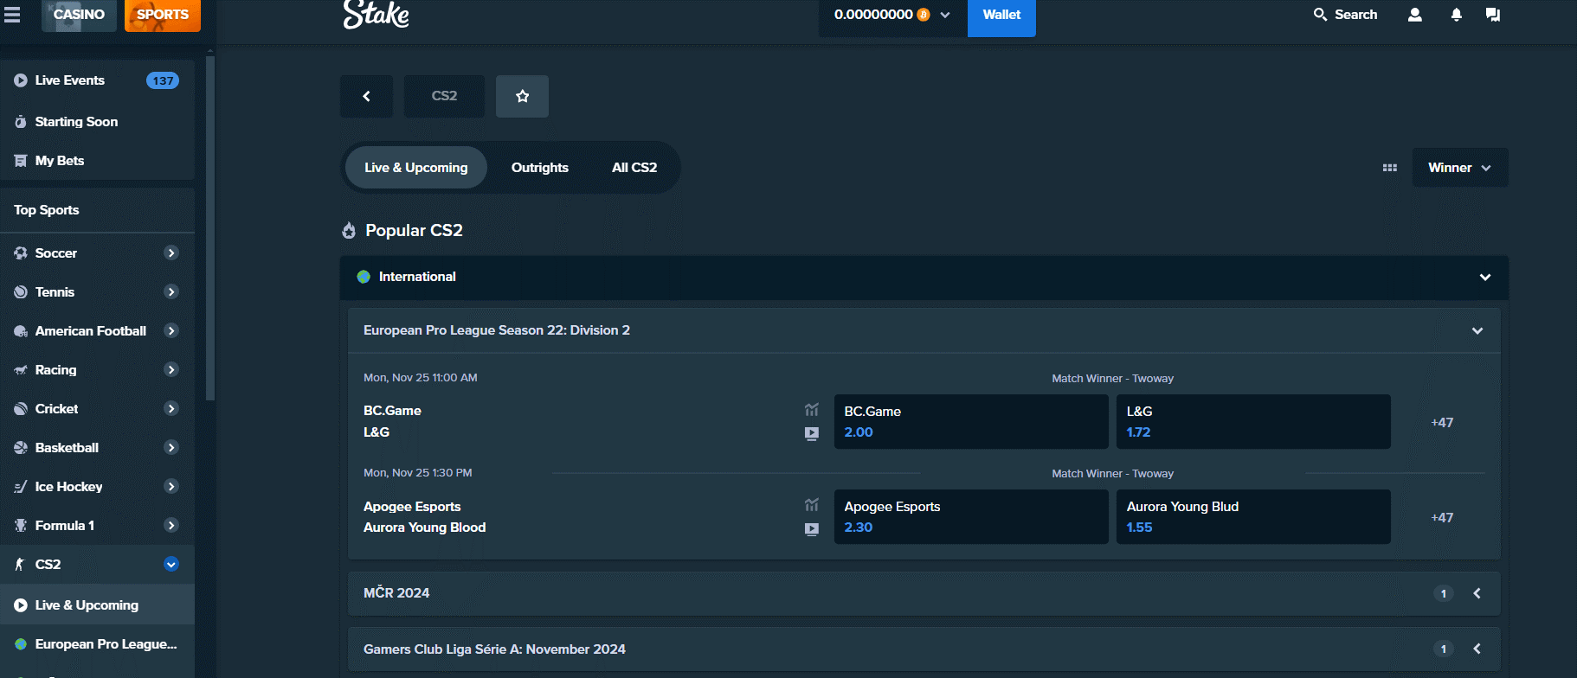Select the Live & Upcoming tab
The image size is (1577, 678).
pos(416,168)
